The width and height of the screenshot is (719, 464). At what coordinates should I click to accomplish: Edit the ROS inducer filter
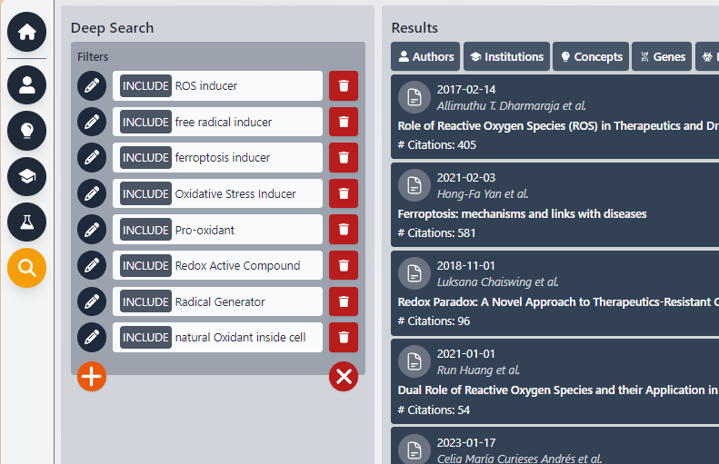coord(92,85)
